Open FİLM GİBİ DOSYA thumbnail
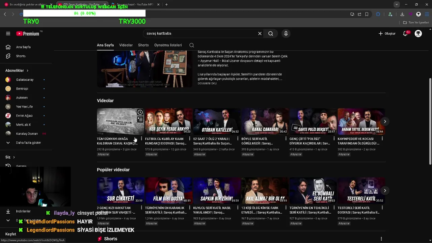This screenshot has width=432, height=243. [x=168, y=191]
